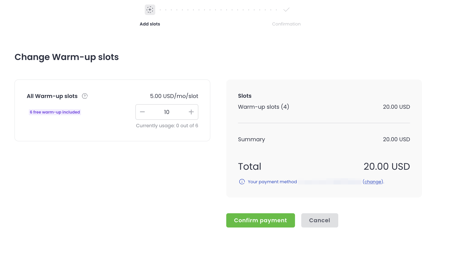Click the Warm-up slots (4) line item
Viewport: 464px width, 260px height.
coord(263,107)
